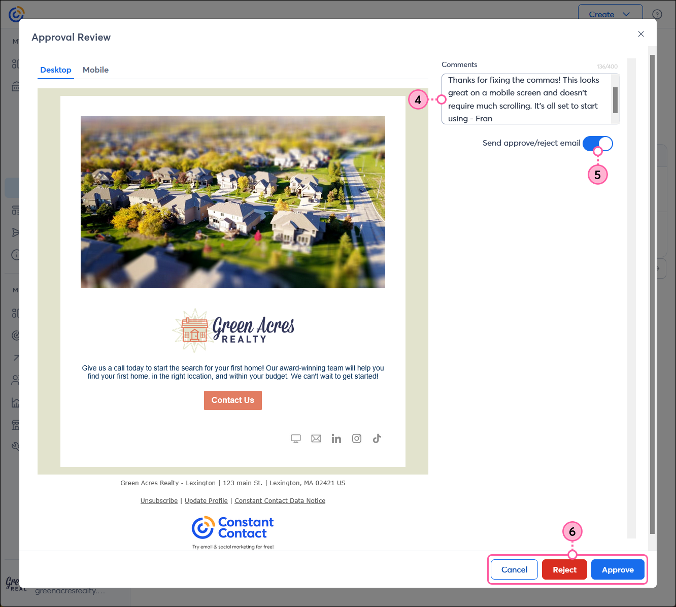
Task: Click the Constant Contact logo at top left
Action: tap(16, 14)
